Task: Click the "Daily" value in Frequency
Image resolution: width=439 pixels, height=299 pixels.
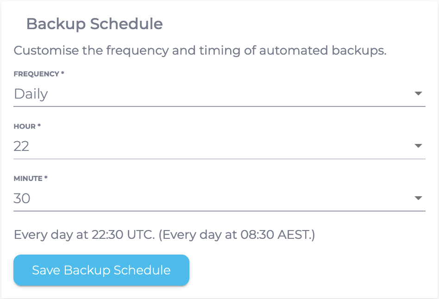Action: point(31,94)
